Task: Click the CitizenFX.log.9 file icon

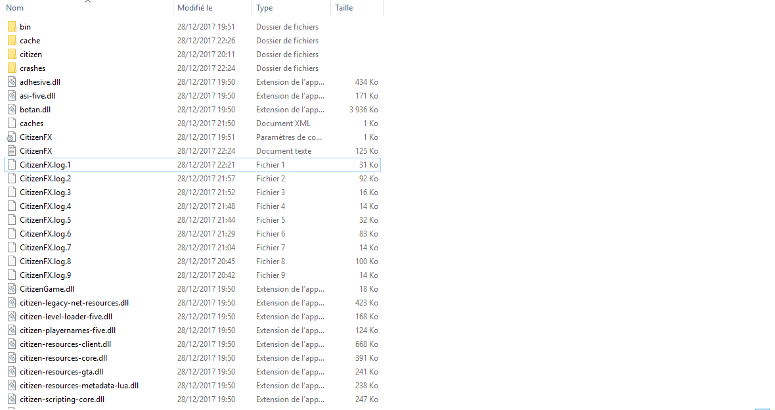Action: coord(12,275)
